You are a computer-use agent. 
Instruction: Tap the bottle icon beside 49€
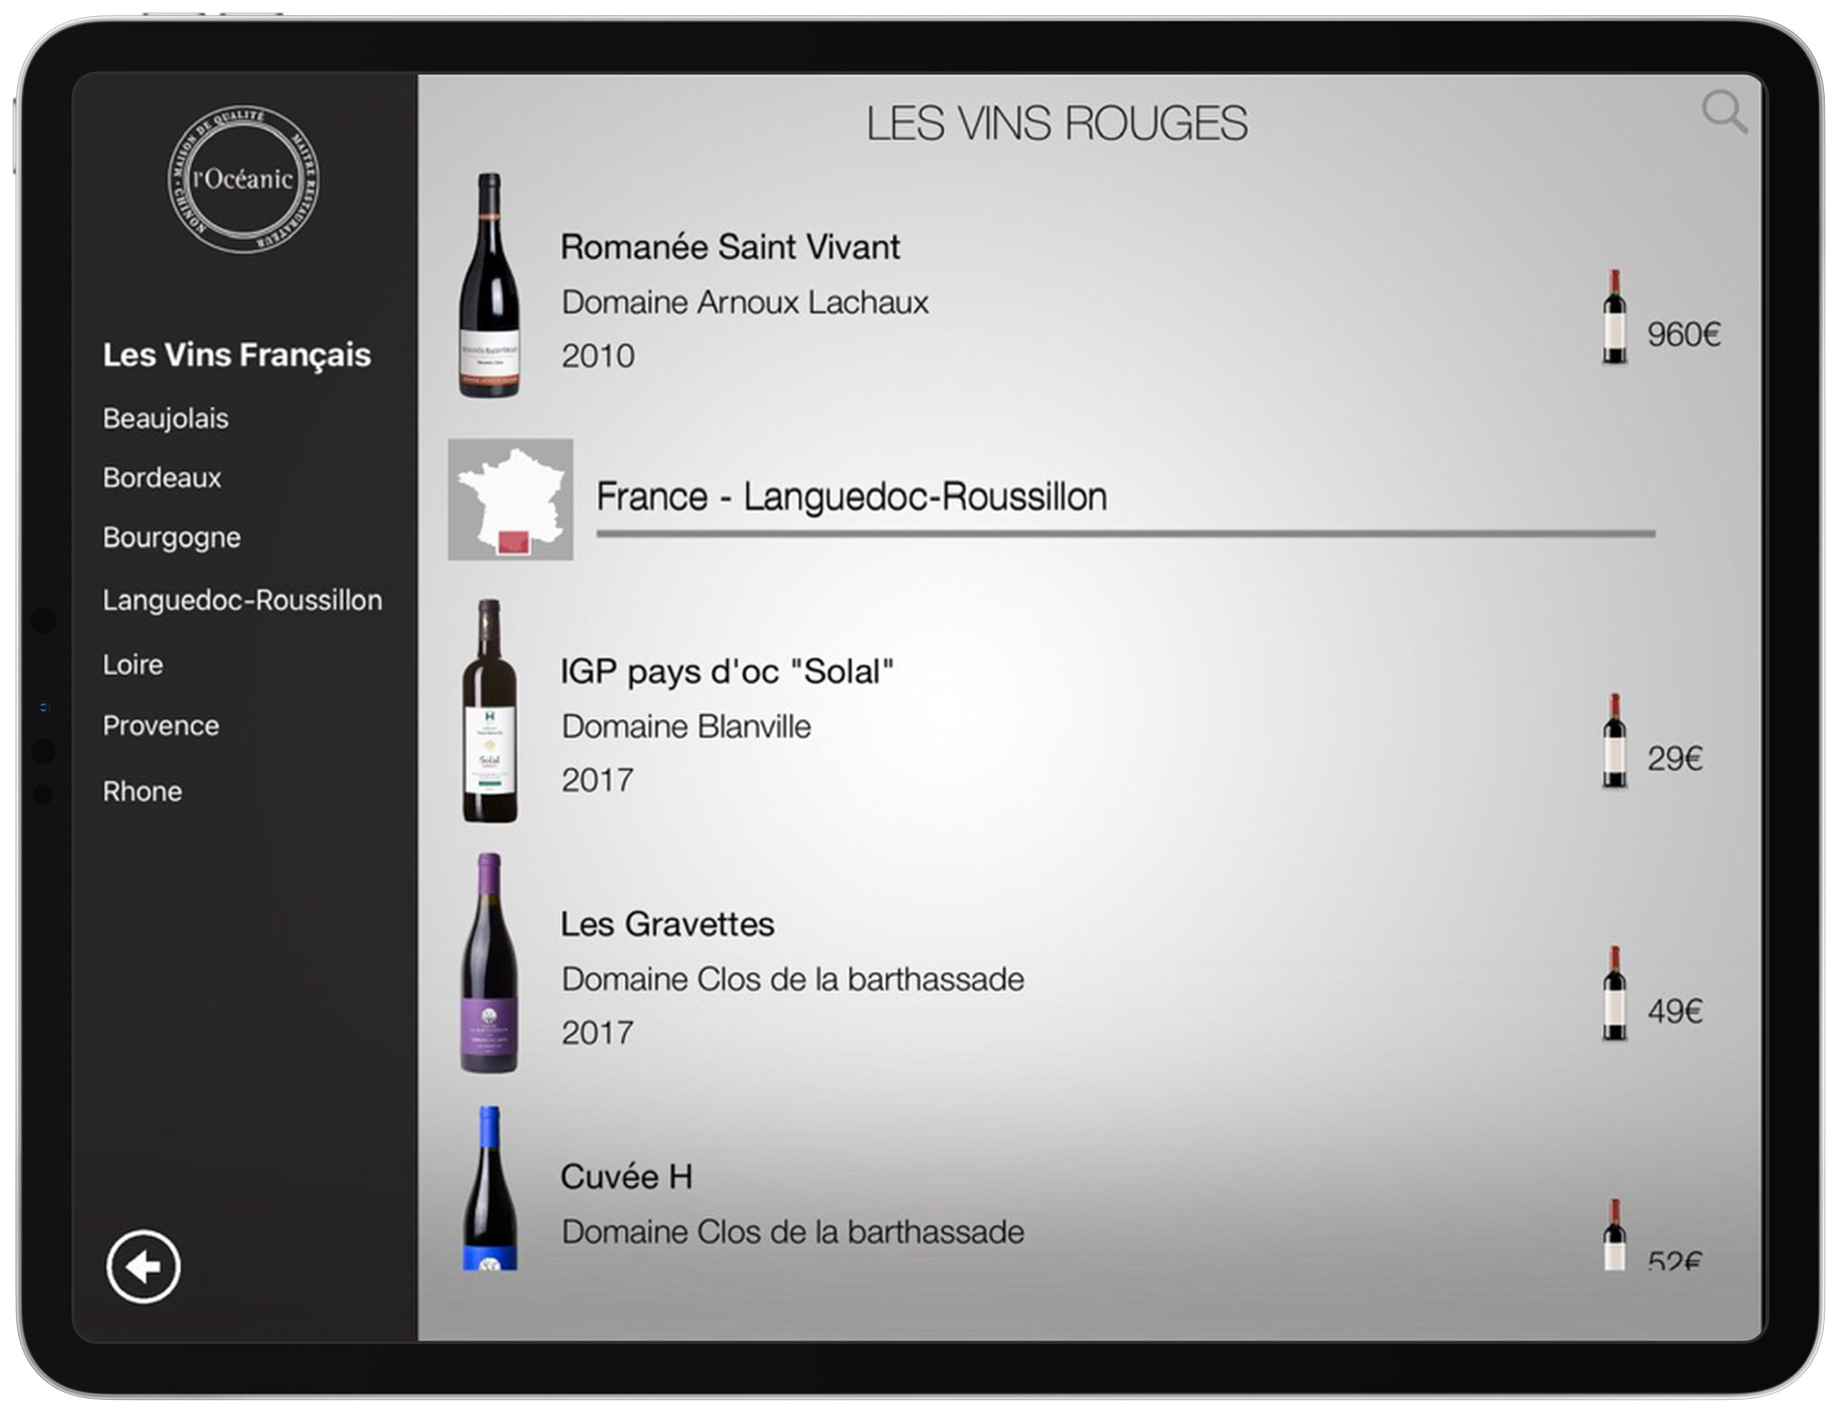click(x=1614, y=993)
